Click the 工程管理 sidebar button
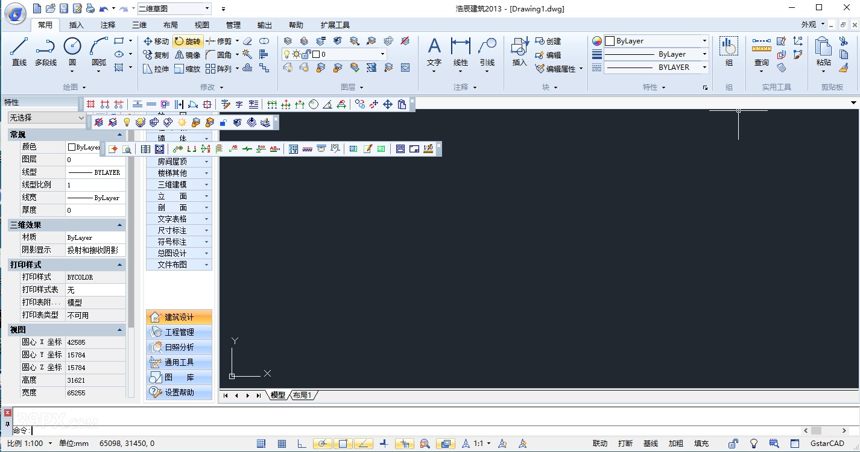The width and height of the screenshot is (860, 452). coord(179,331)
